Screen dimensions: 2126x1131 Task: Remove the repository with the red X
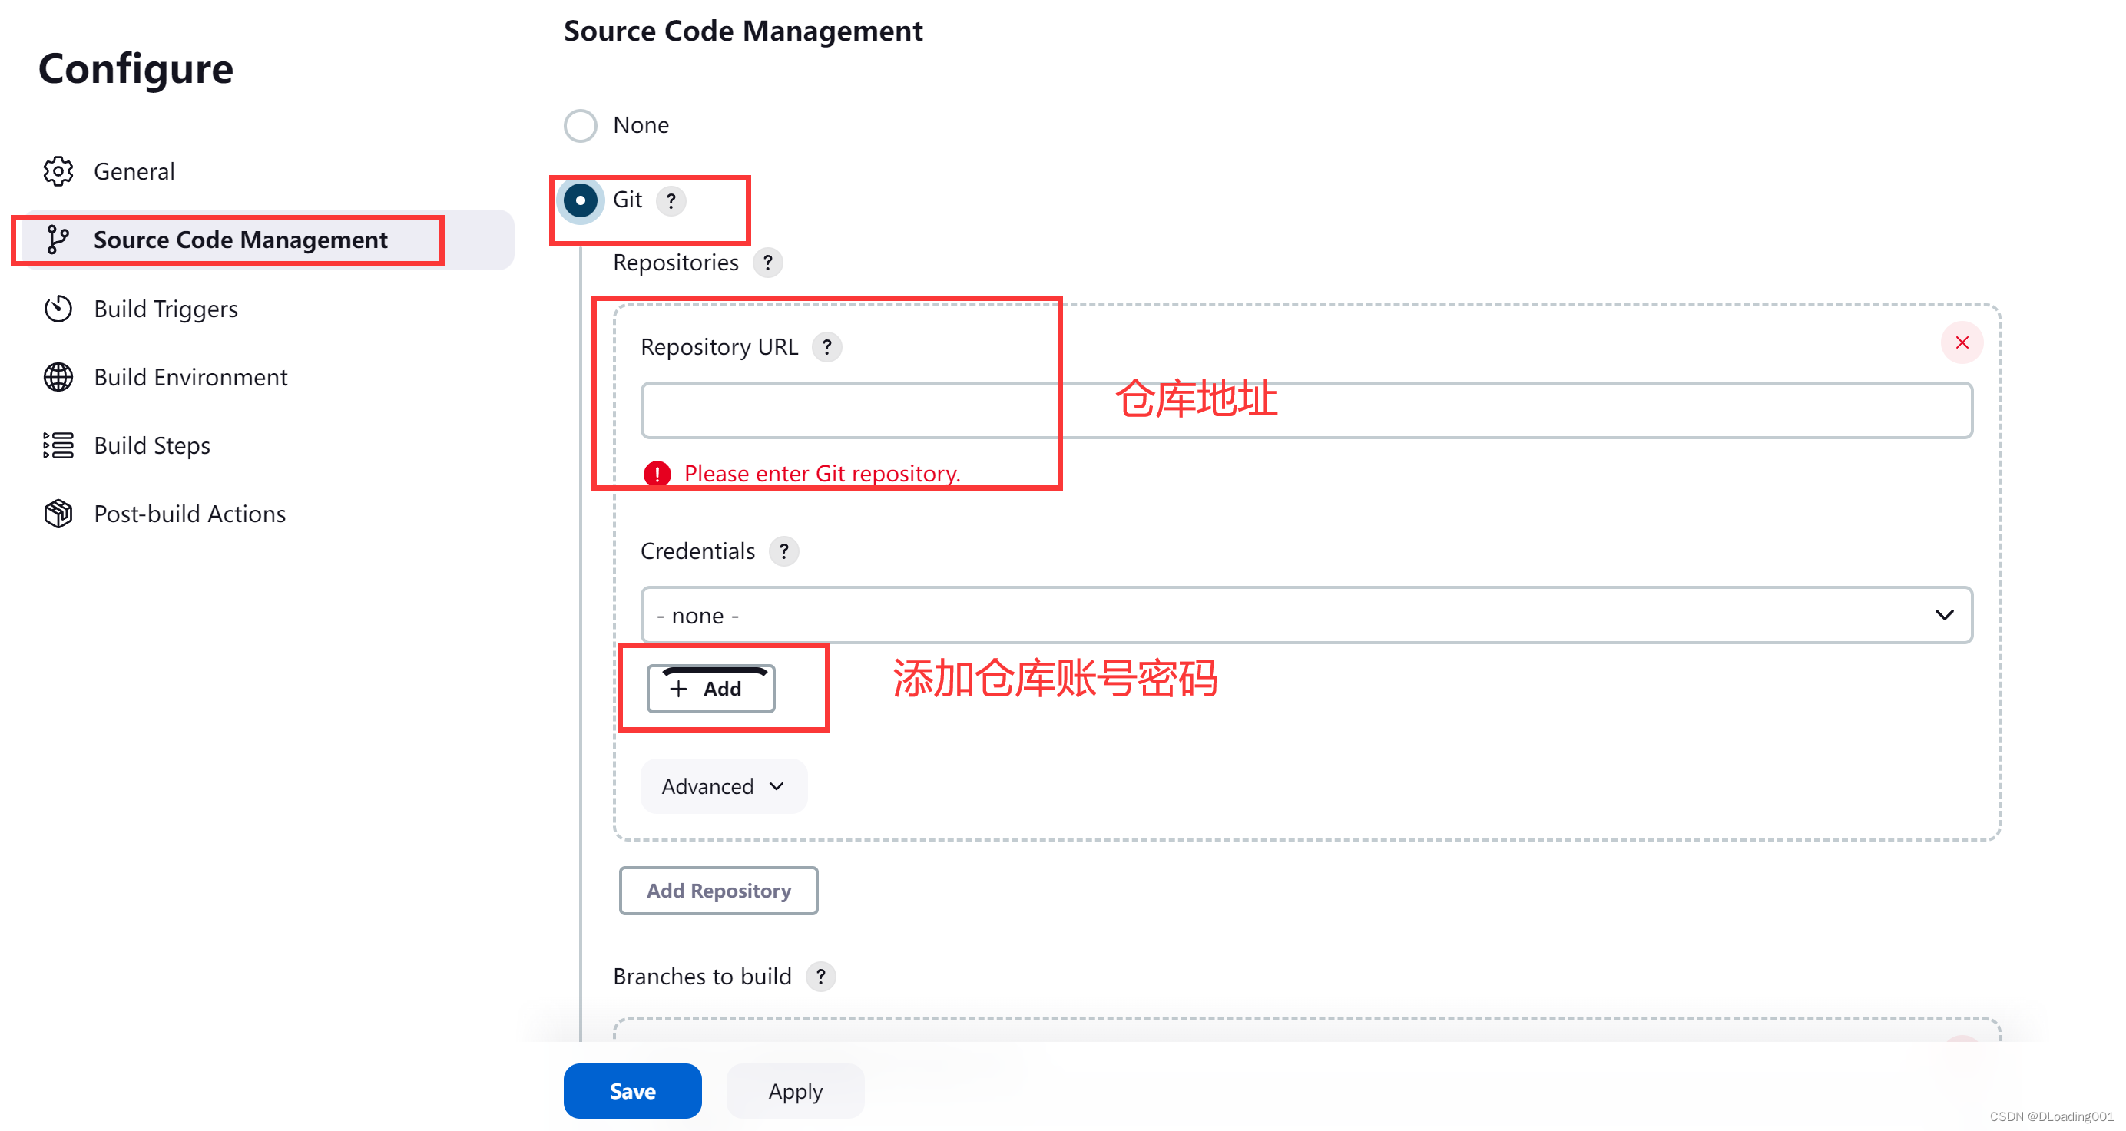point(1962,342)
